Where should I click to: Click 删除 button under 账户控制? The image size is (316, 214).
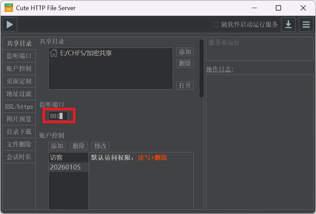click(x=79, y=146)
